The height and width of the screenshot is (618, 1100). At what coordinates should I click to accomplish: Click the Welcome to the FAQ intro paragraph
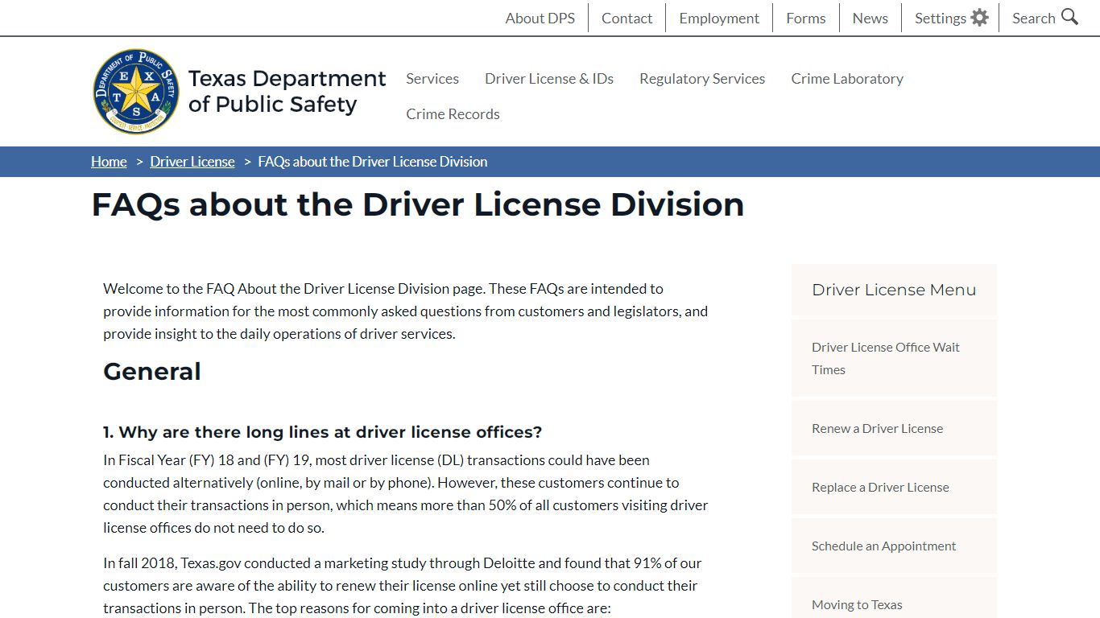tap(406, 311)
